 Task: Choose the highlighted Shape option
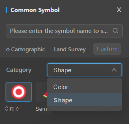84,100
